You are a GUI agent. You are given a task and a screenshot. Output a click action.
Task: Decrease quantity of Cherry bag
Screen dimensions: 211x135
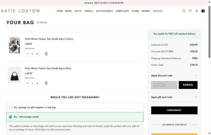coord(28,54)
